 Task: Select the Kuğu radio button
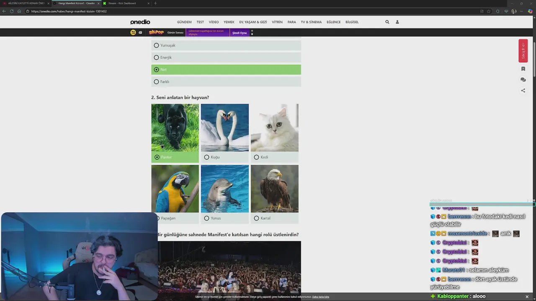click(x=206, y=157)
